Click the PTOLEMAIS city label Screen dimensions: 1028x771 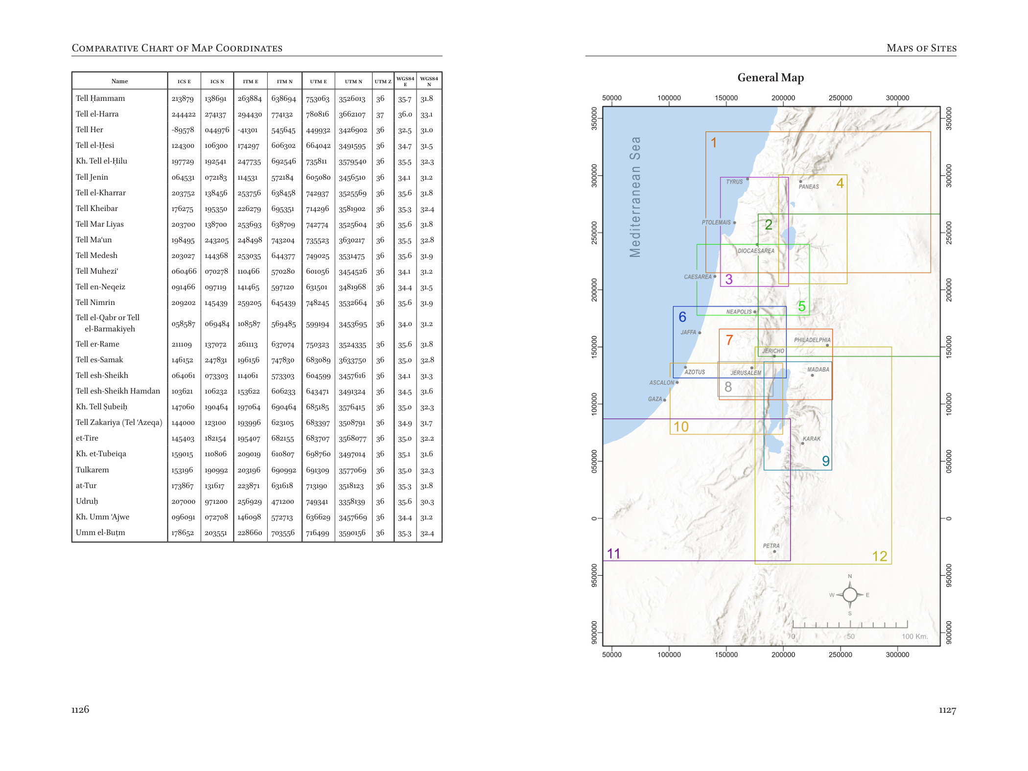(716, 223)
